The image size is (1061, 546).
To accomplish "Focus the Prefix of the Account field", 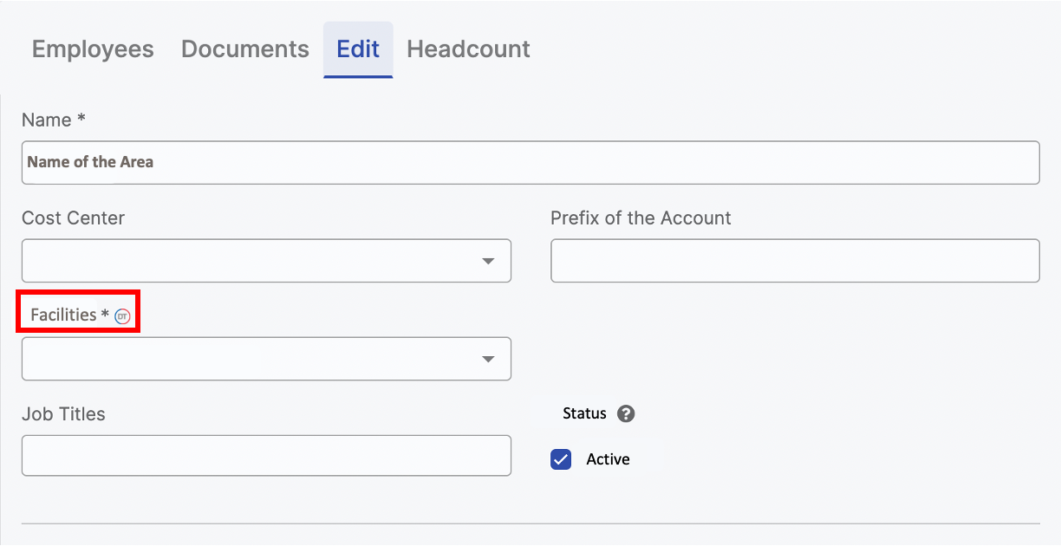I will coord(795,261).
